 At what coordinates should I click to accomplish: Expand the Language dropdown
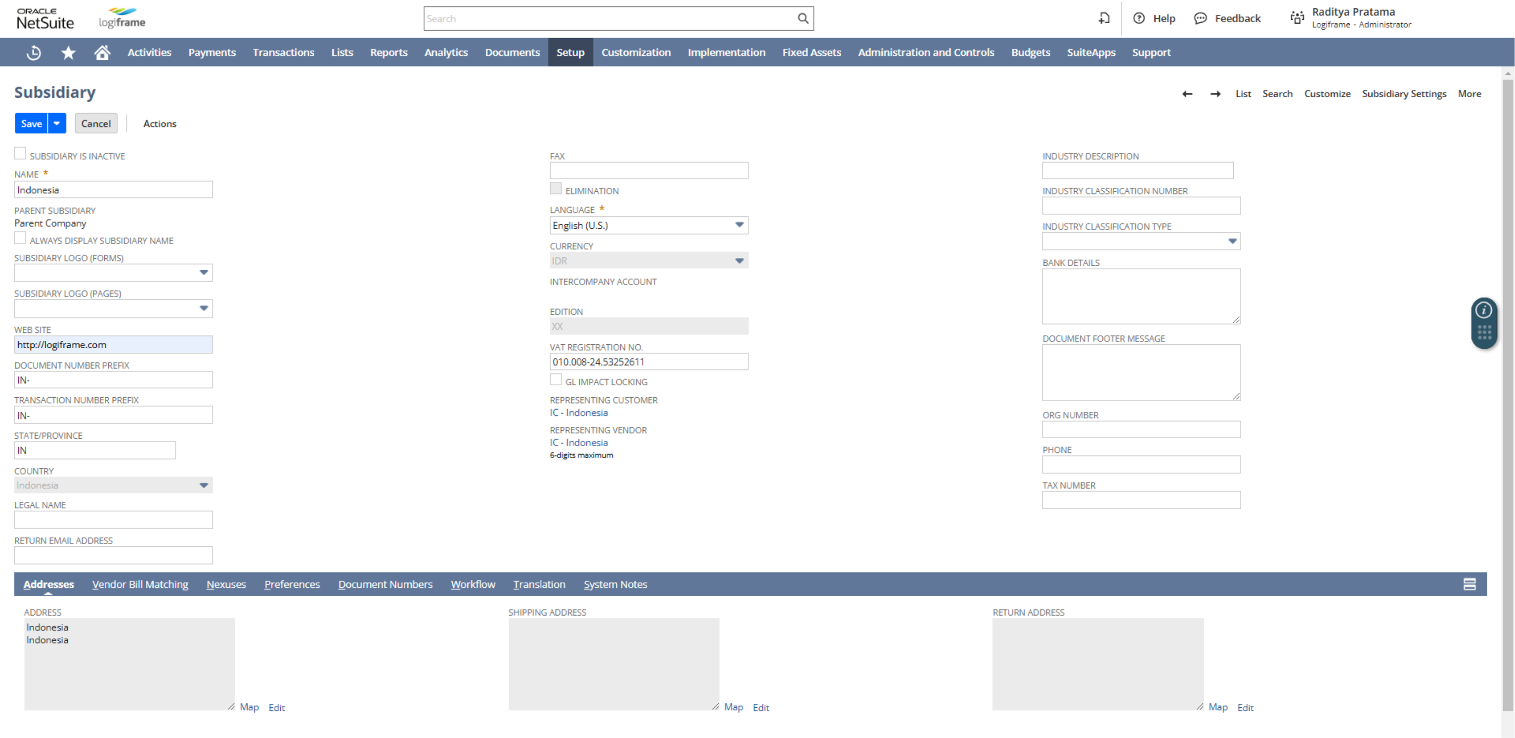pos(739,225)
